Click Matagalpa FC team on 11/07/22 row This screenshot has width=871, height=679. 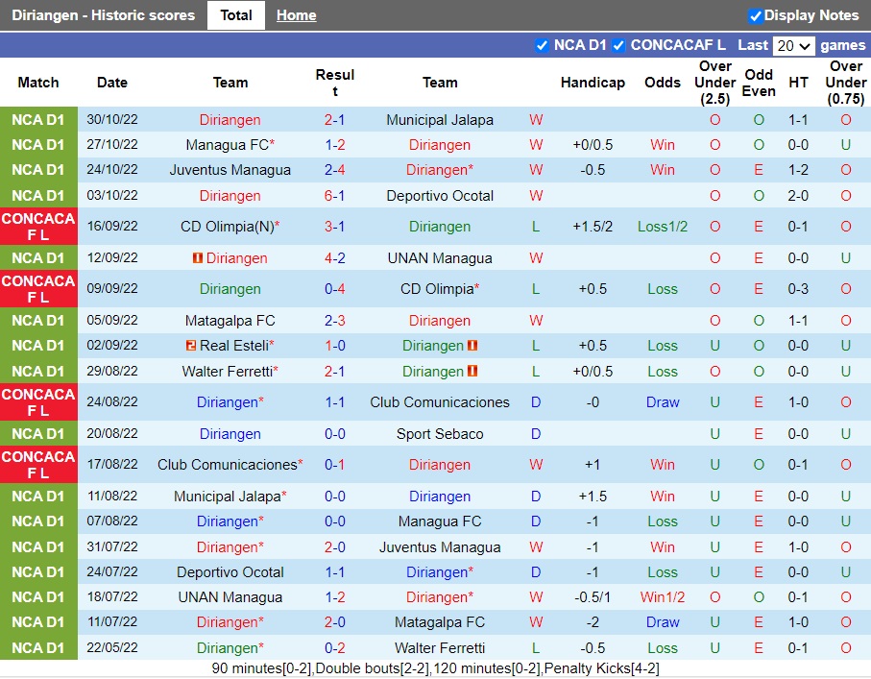tap(440, 622)
